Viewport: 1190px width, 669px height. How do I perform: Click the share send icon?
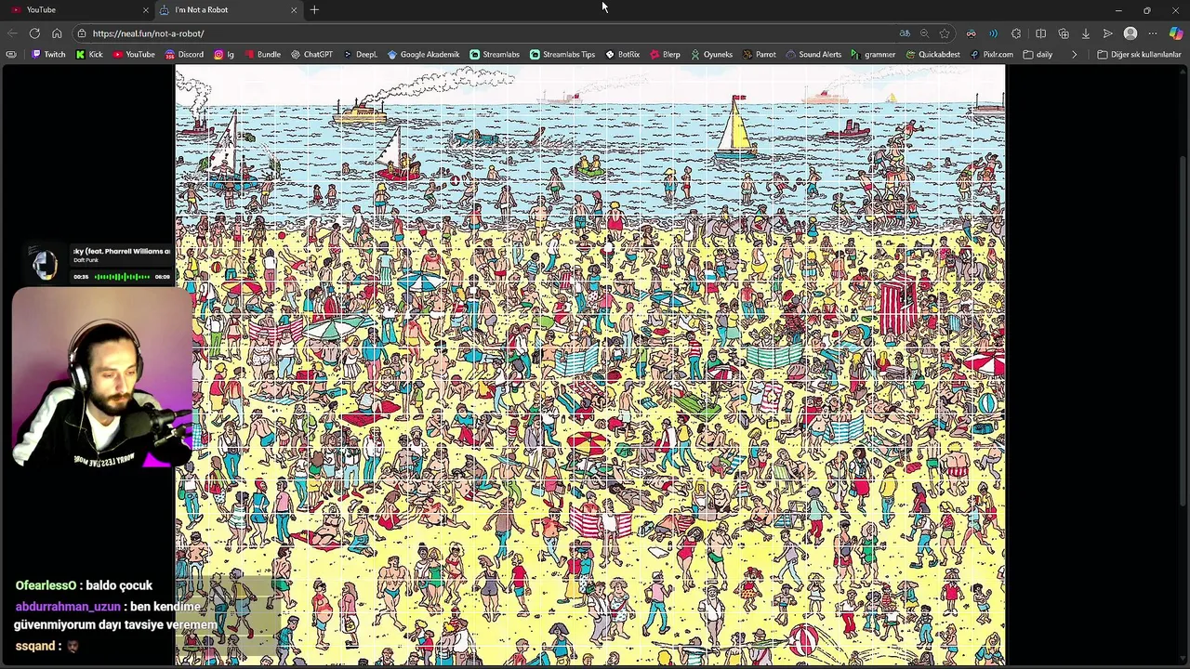click(1108, 33)
